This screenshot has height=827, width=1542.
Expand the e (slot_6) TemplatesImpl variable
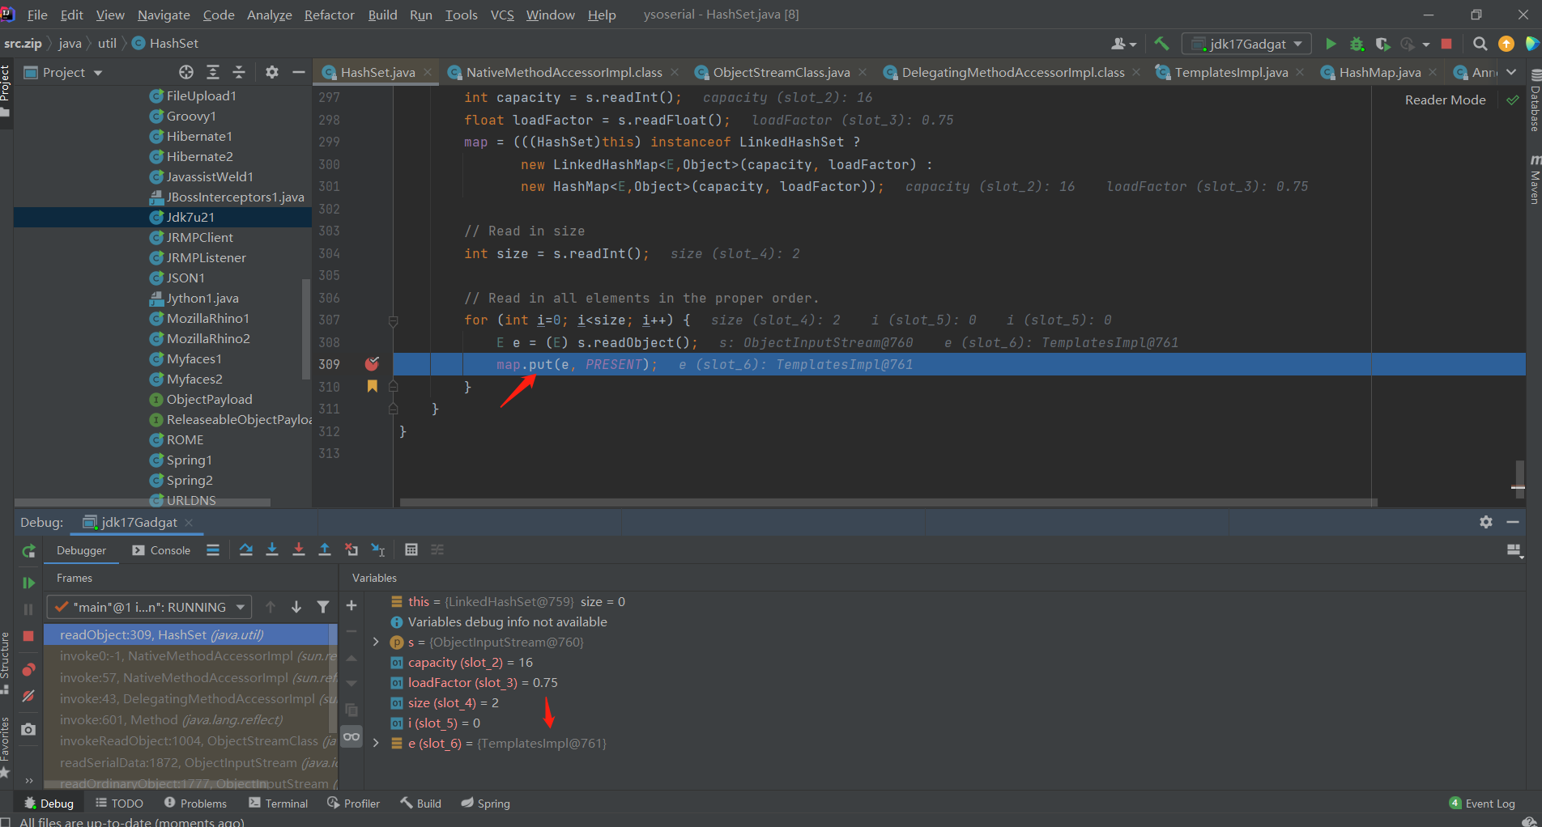click(x=376, y=743)
